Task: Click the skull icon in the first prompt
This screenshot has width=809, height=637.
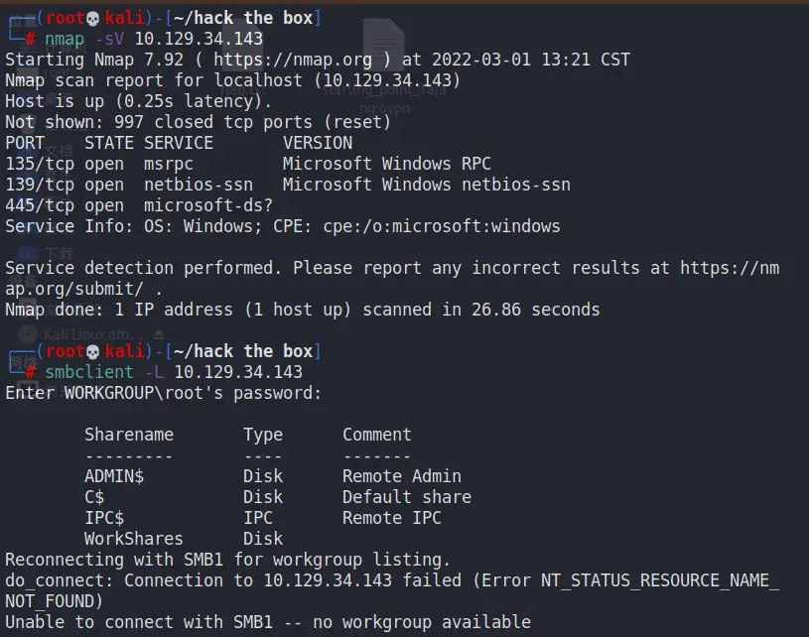Action: pyautogui.click(x=93, y=18)
